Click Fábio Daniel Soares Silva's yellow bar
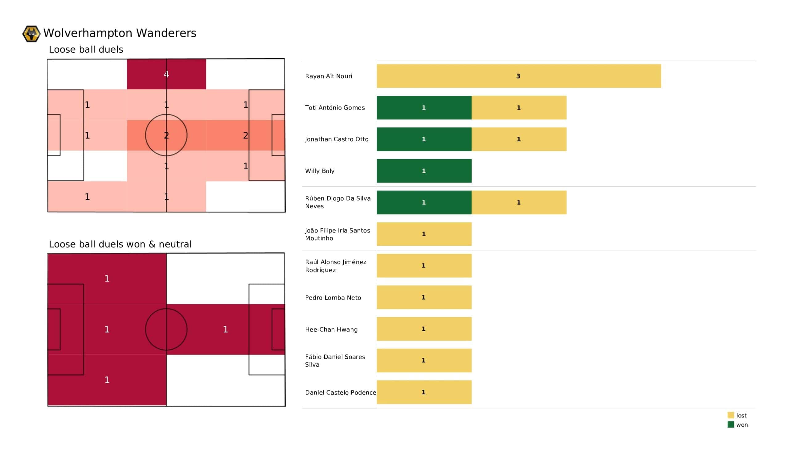 424,360
